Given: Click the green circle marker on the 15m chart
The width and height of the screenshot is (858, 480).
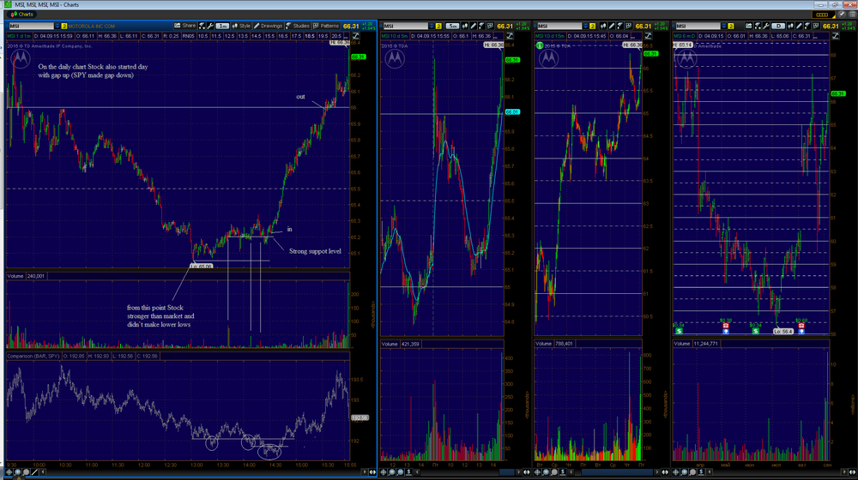Looking at the screenshot, I should (x=540, y=45).
